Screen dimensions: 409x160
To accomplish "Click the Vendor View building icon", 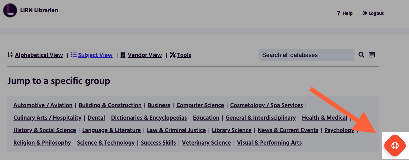I will tap(123, 55).
